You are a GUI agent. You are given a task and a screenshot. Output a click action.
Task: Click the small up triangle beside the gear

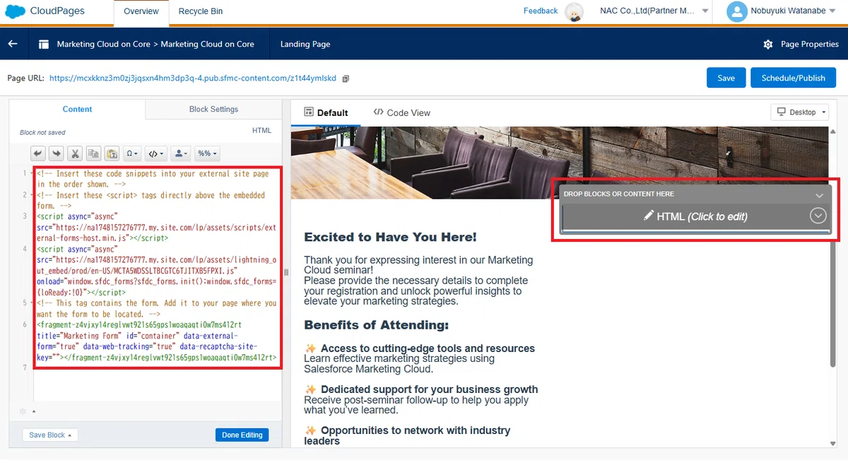(34, 411)
